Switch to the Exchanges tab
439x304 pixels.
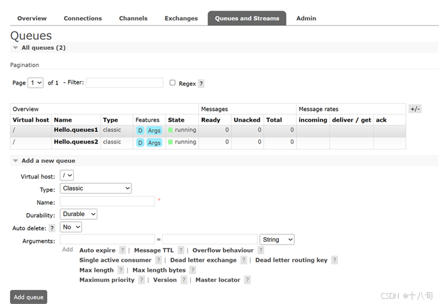(x=181, y=18)
